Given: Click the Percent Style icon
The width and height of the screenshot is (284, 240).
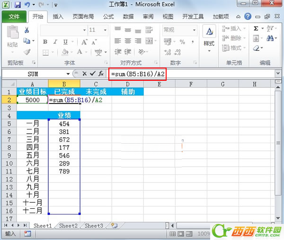Looking at the screenshot, I should coord(182,42).
